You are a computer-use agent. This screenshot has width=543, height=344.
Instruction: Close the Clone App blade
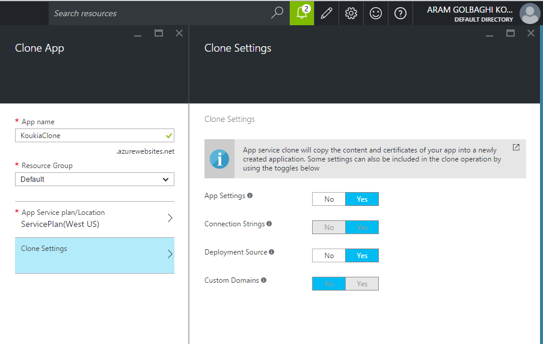(x=179, y=33)
